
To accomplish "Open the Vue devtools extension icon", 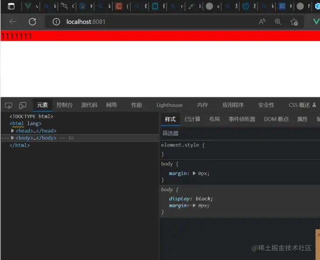I will (x=317, y=21).
